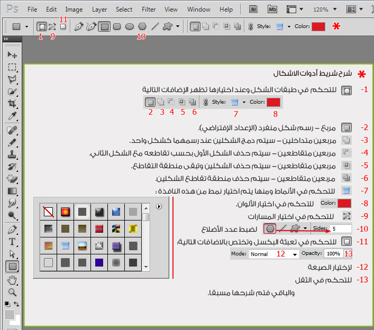Select the Move tool
The width and height of the screenshot is (374, 330).
[12, 55]
